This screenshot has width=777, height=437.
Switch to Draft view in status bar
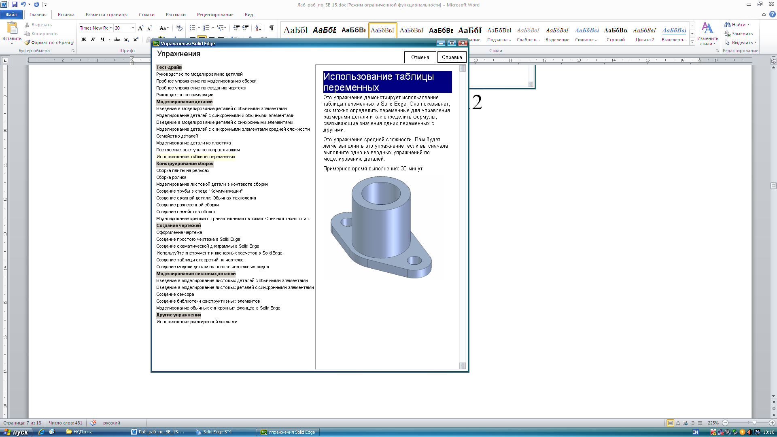[x=700, y=423]
